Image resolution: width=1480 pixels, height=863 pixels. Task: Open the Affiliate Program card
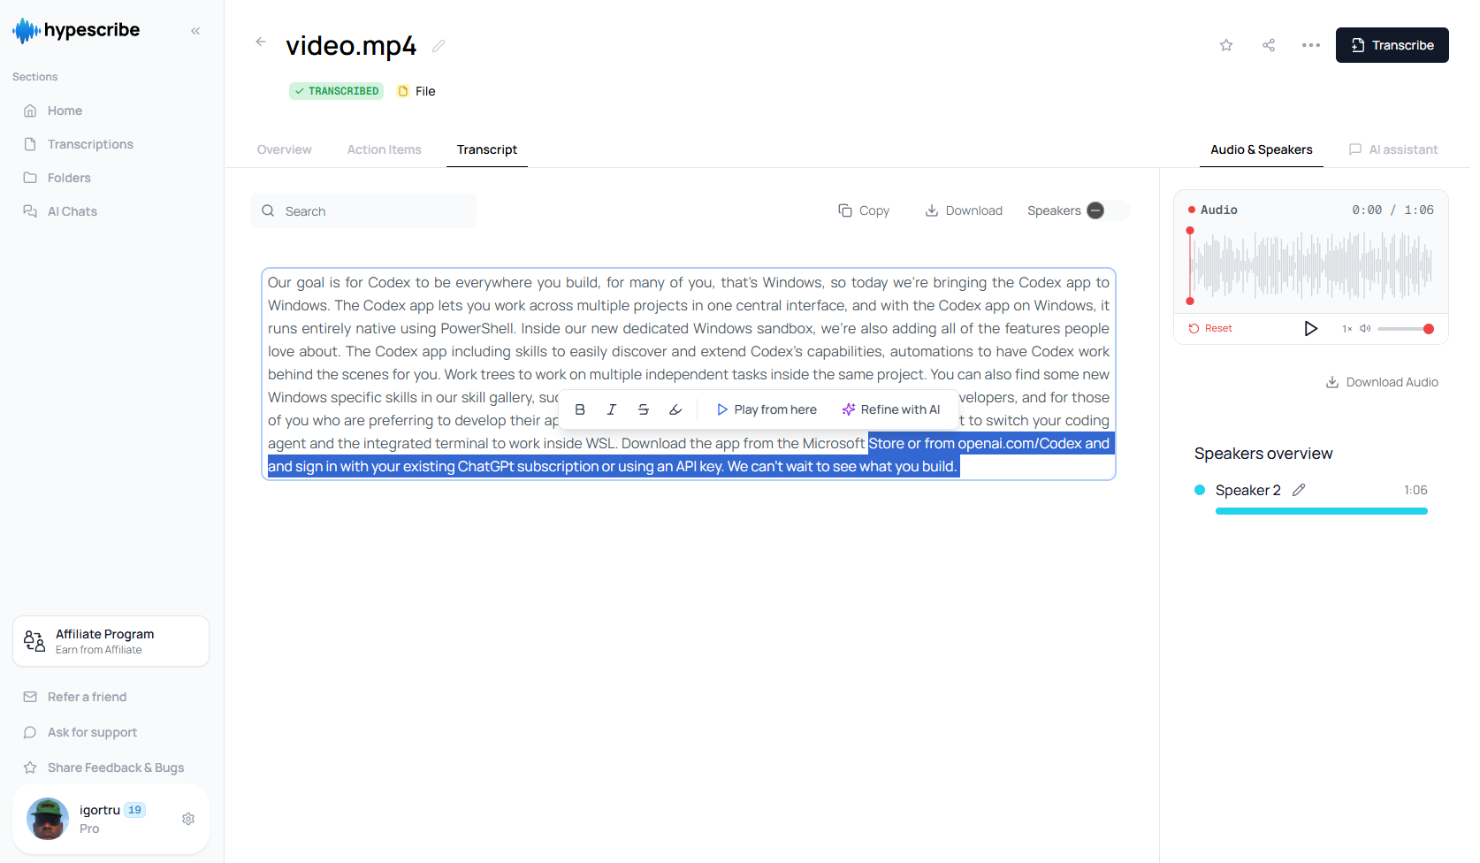point(111,641)
